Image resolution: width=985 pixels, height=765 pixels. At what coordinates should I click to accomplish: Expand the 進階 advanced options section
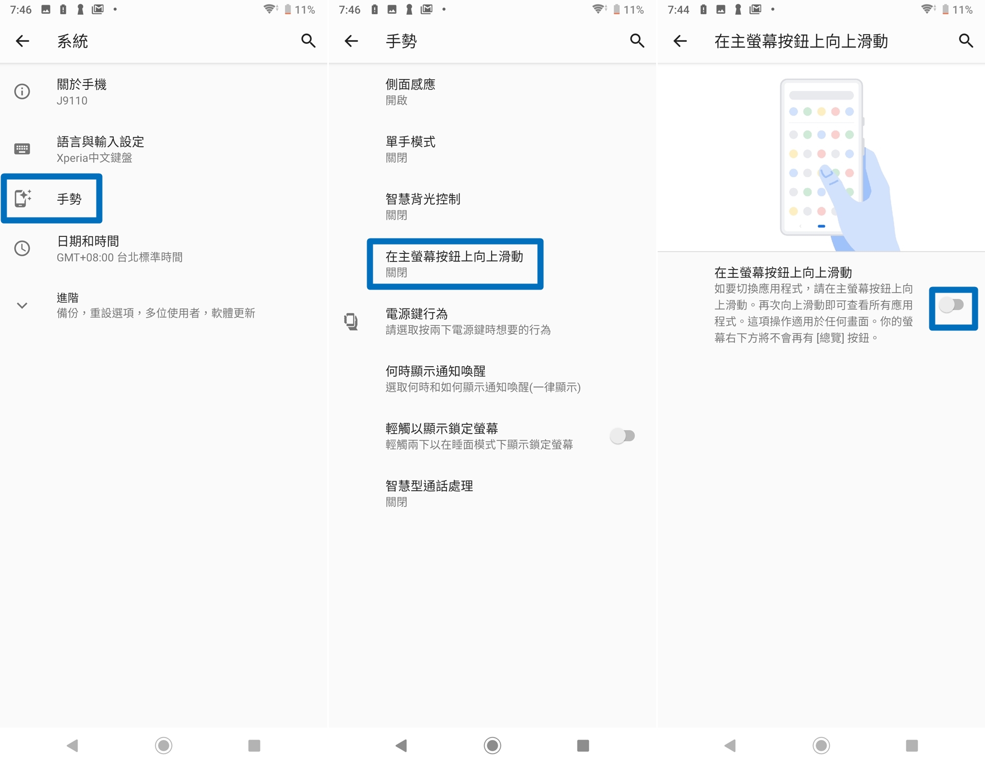tap(21, 305)
